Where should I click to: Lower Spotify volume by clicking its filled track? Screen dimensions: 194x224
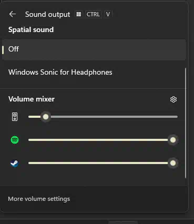pos(98,140)
